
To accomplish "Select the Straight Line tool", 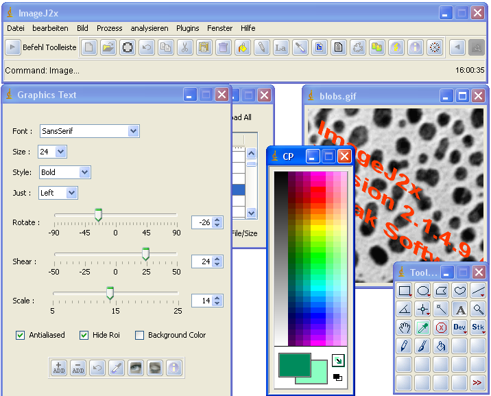I will (478, 291).
